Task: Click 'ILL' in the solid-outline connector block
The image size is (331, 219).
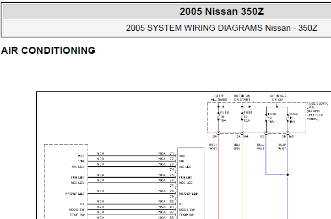Action: pos(181,204)
